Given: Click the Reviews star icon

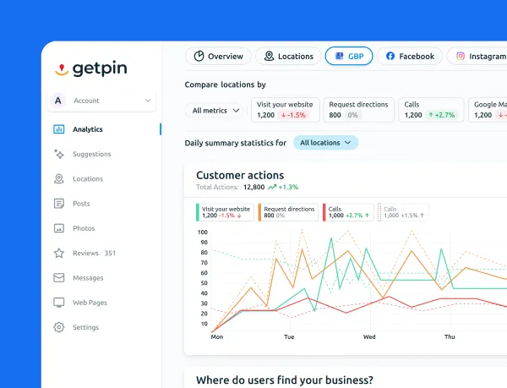Looking at the screenshot, I should point(59,253).
